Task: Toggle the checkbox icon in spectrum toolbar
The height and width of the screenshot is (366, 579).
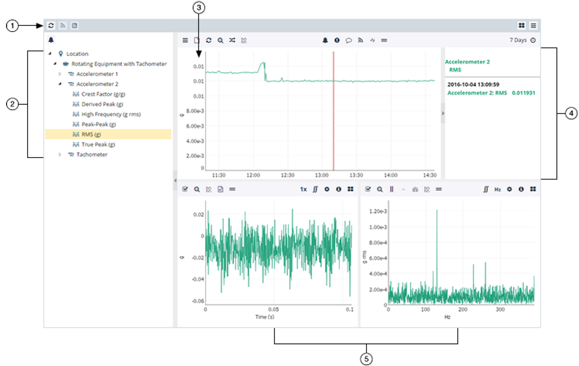Action: tap(368, 189)
